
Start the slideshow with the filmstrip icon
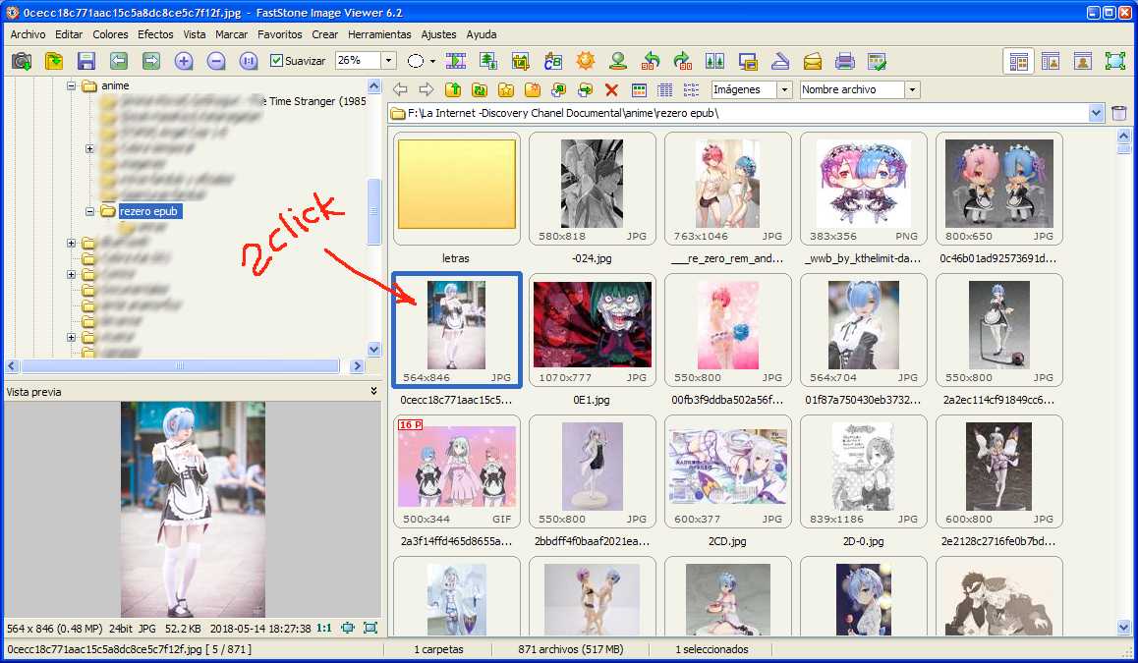coord(456,62)
